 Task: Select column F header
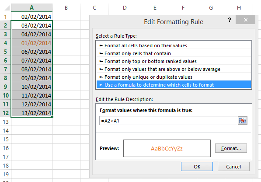pos(183,8)
